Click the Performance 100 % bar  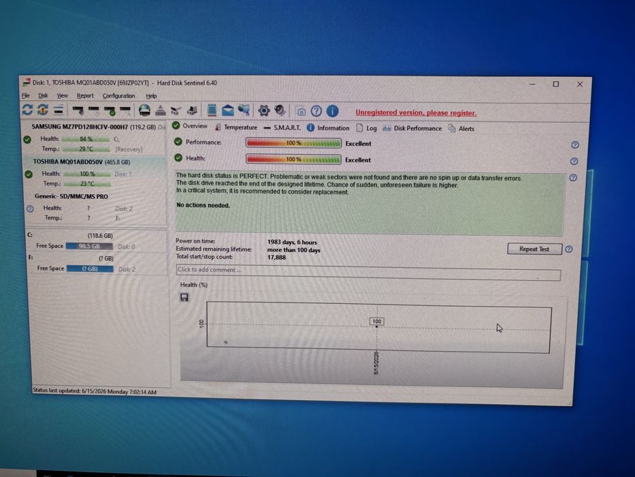pyautogui.click(x=293, y=143)
